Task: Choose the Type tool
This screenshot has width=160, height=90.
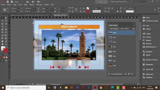Action: pyautogui.click(x=2, y=27)
